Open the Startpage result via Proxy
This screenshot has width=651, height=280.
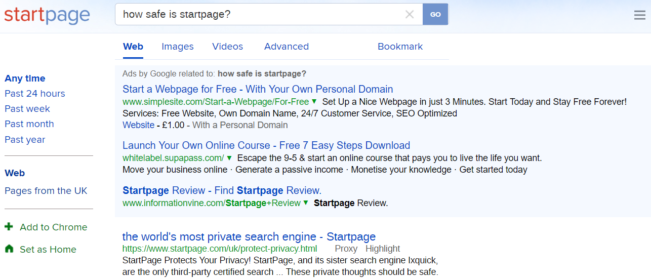click(x=346, y=249)
